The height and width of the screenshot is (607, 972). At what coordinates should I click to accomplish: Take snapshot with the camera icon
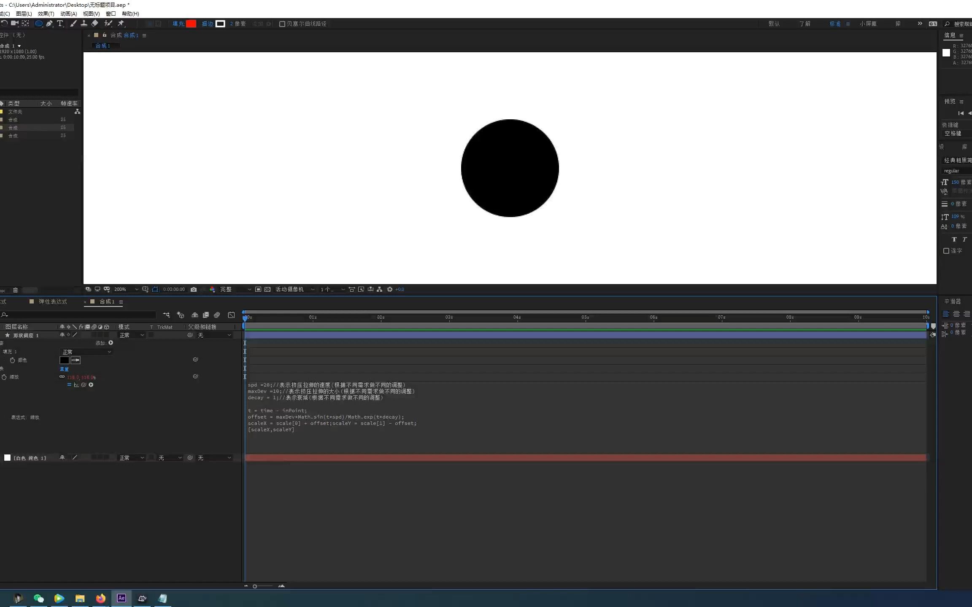point(193,289)
